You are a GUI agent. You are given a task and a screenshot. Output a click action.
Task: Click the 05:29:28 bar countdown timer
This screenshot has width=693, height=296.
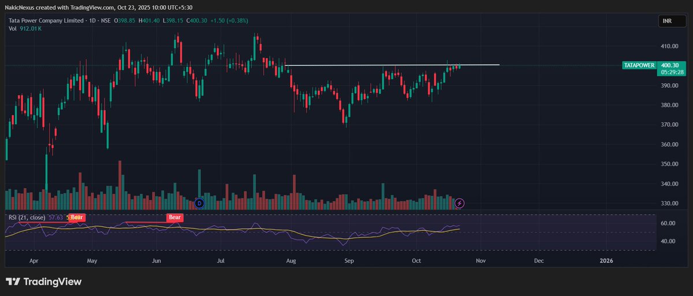click(672, 72)
